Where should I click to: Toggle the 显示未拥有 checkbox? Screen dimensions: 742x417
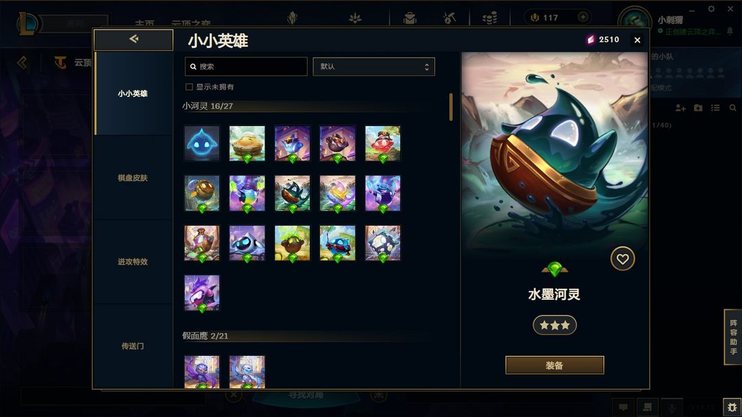pyautogui.click(x=190, y=87)
